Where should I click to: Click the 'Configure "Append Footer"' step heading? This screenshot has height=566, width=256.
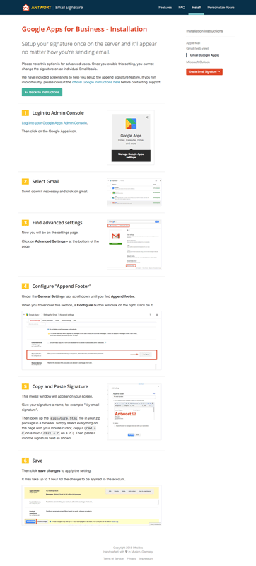[62, 287]
